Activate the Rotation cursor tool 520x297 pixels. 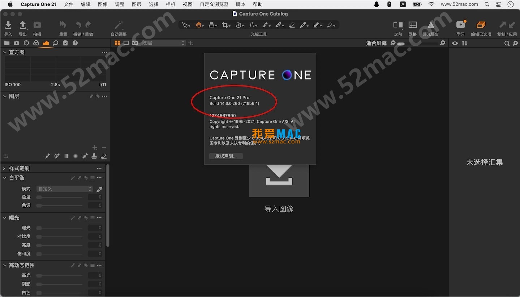click(238, 25)
